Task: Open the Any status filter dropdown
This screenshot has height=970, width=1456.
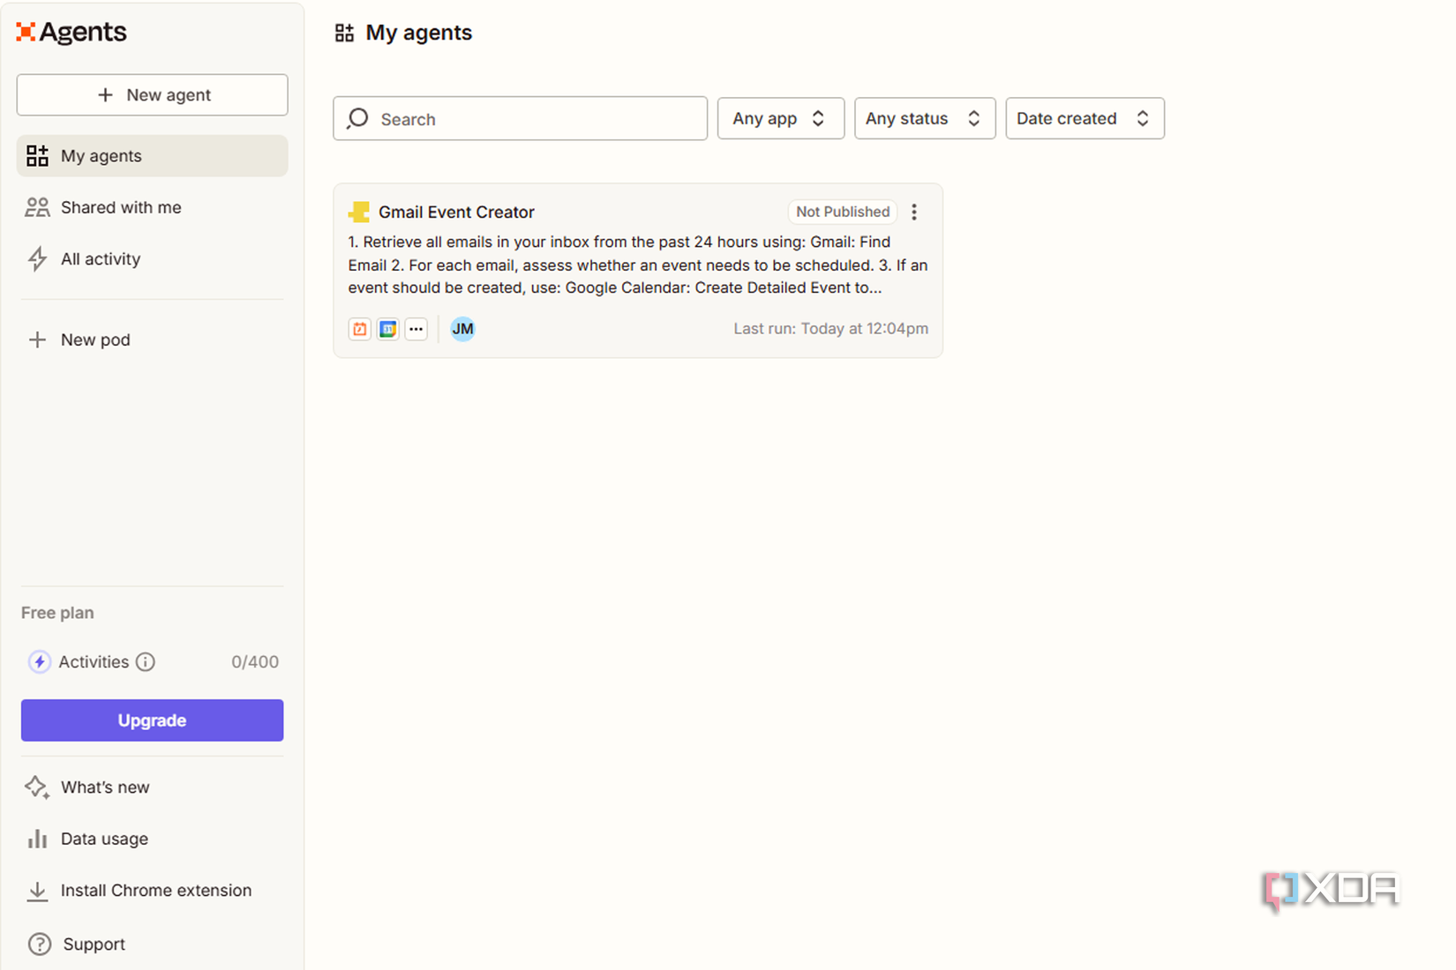Action: point(924,118)
